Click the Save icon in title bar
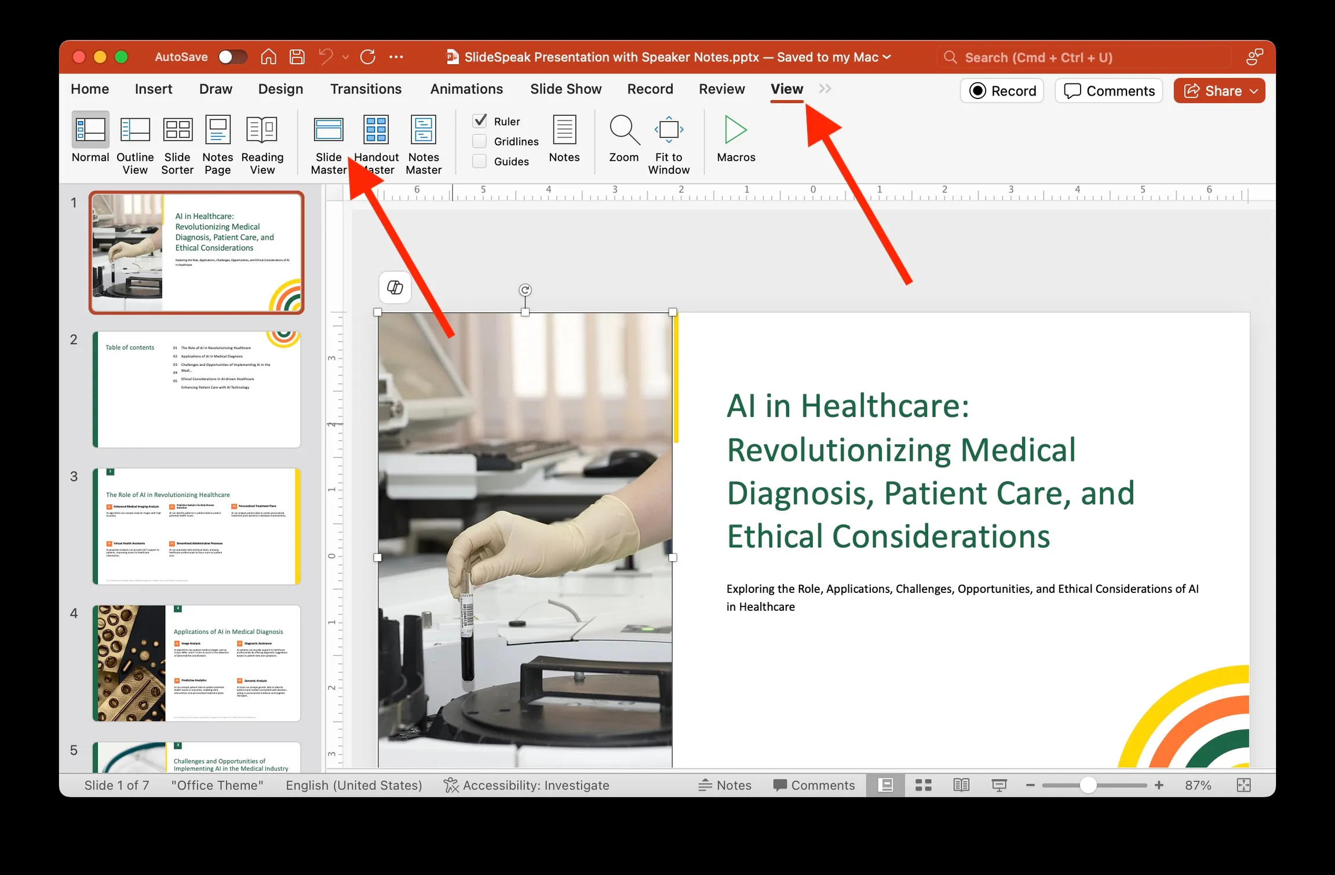The image size is (1335, 875). 297,57
